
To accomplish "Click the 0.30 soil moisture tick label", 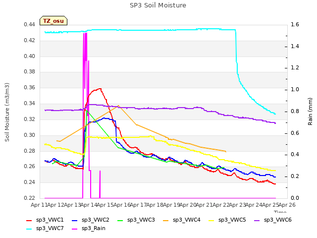I will (30, 135).
